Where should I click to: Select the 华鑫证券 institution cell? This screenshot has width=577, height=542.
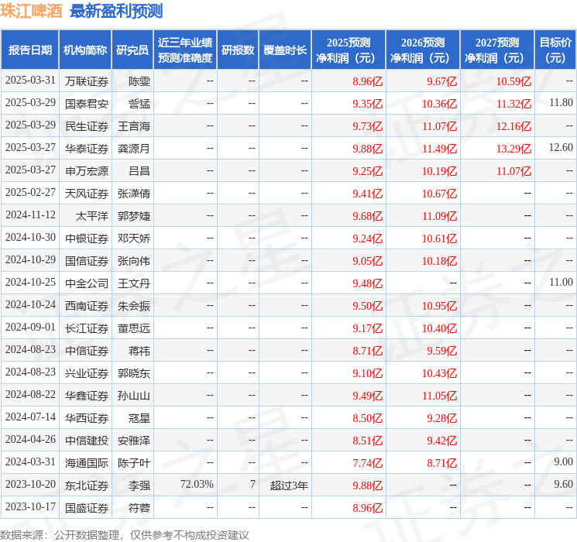(x=87, y=396)
